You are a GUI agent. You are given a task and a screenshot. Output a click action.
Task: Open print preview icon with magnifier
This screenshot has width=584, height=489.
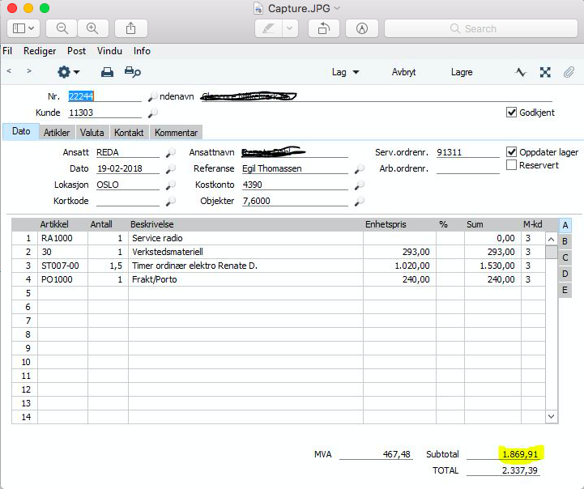[x=132, y=72]
